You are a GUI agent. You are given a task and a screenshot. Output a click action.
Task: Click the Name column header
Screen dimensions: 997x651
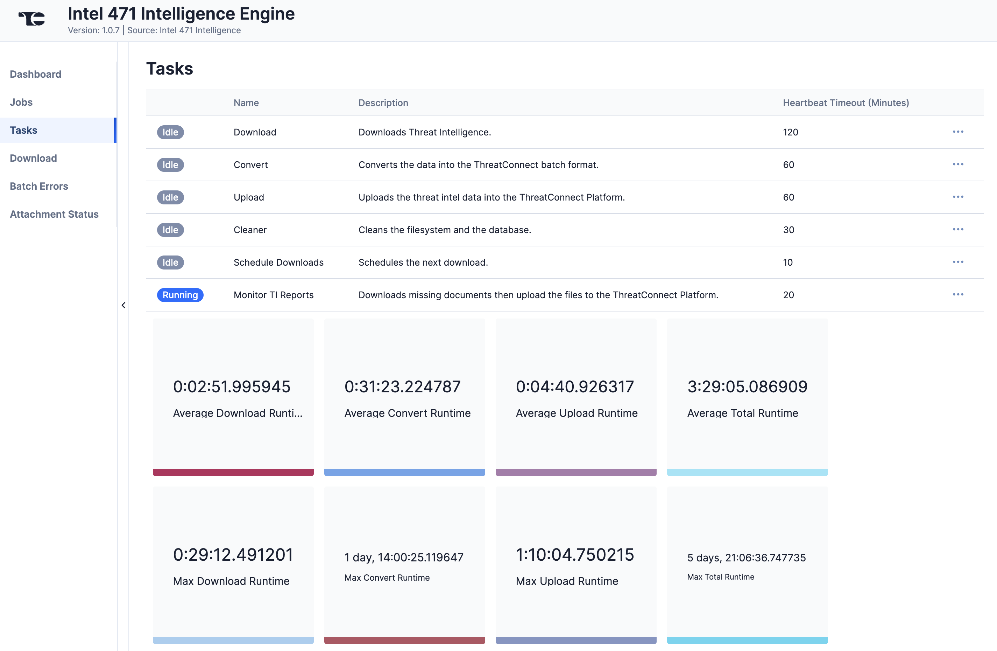[246, 103]
